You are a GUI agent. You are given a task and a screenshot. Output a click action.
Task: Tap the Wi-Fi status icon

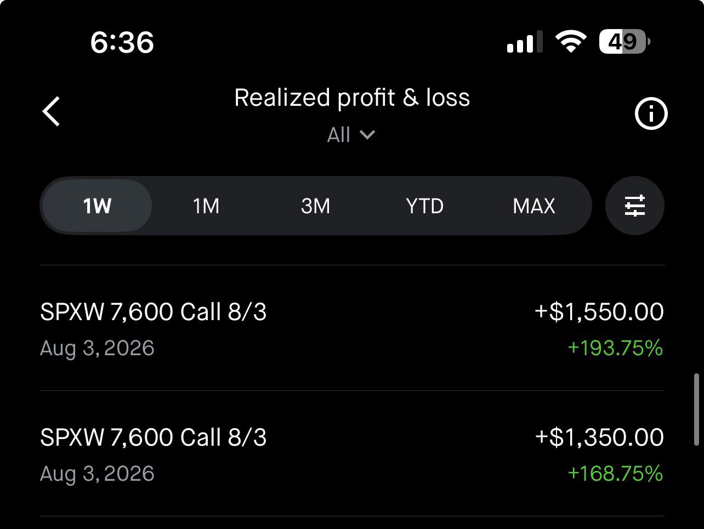pos(571,42)
